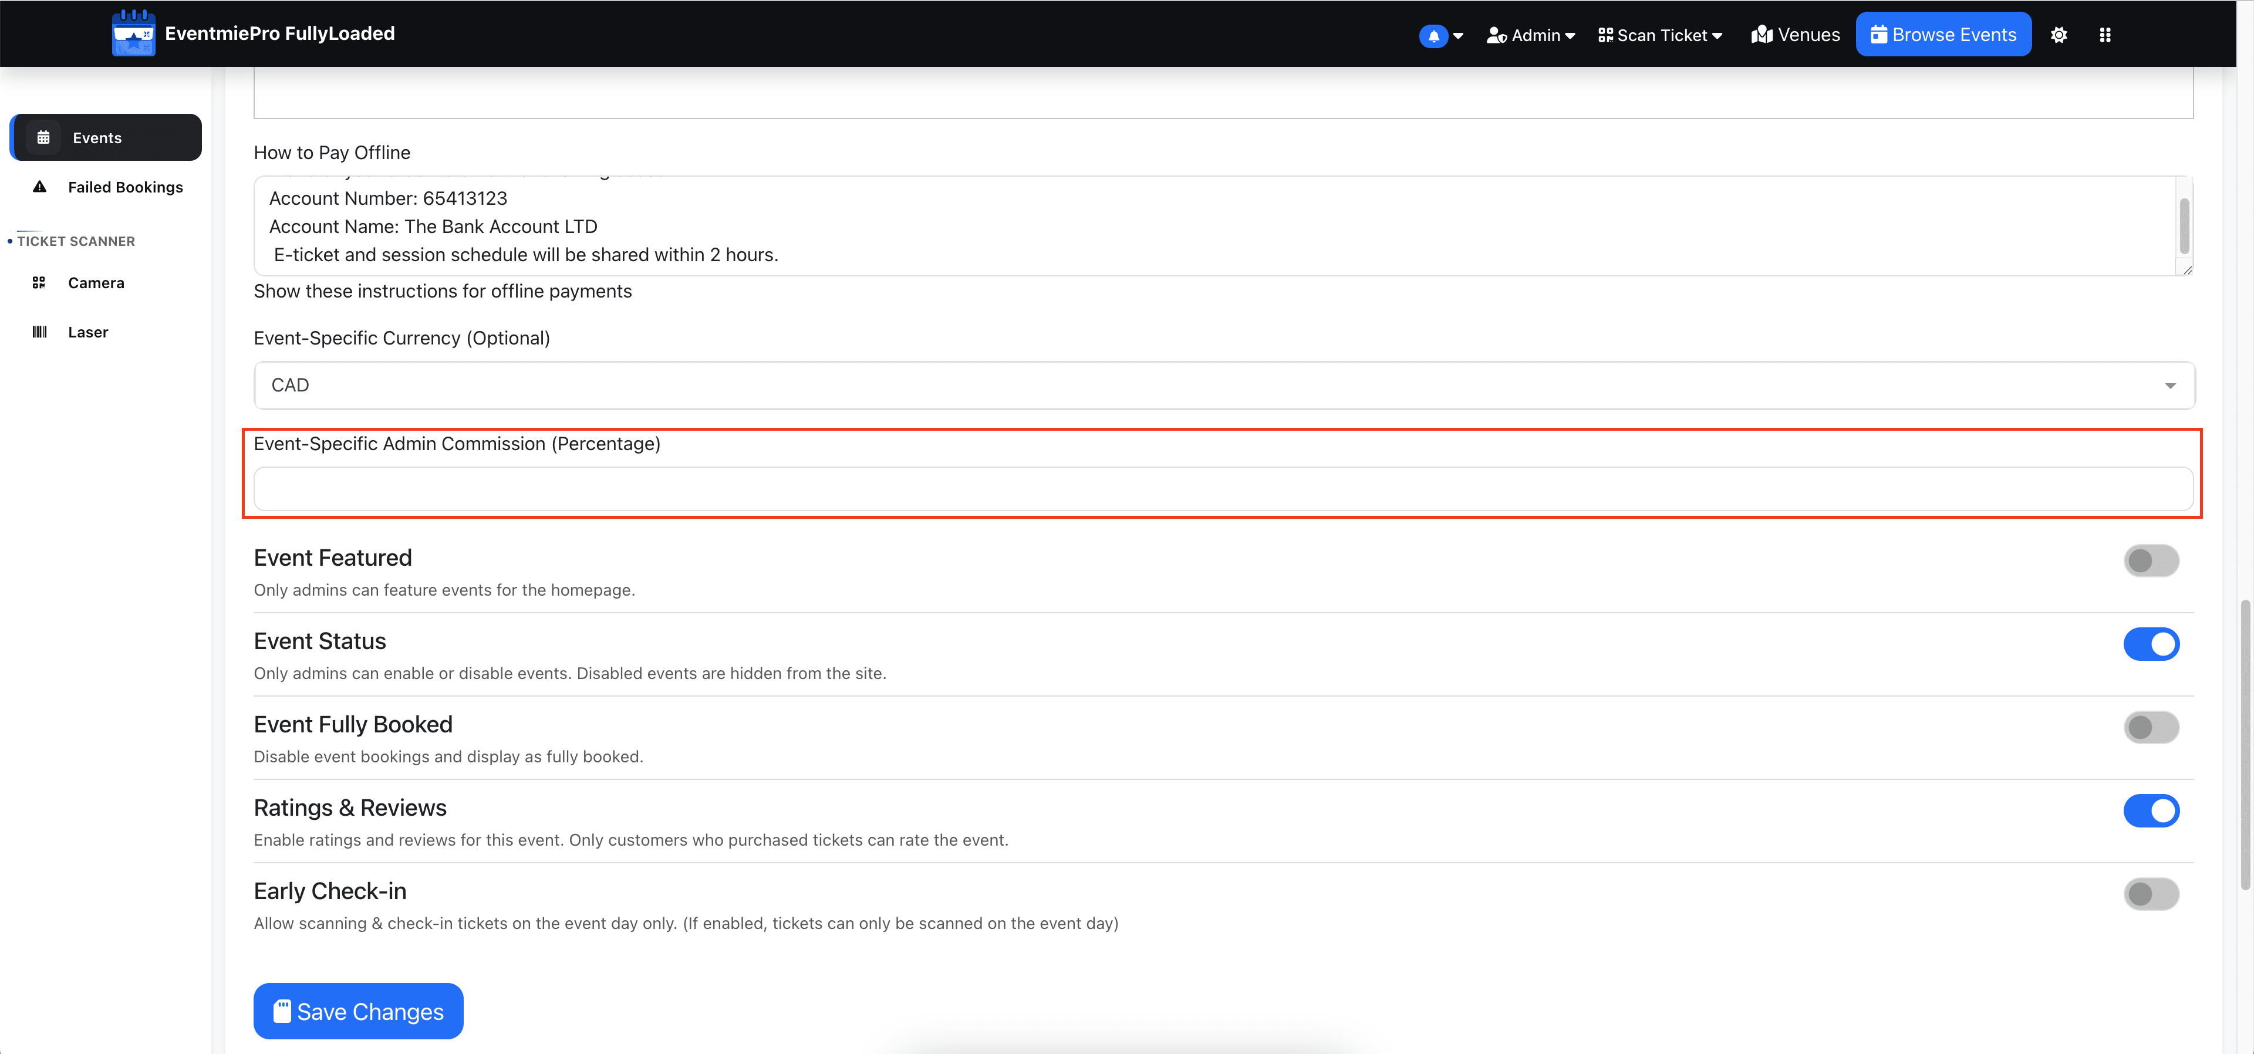Click the text box above How to Pay Offline
The height and width of the screenshot is (1054, 2254).
click(x=1223, y=93)
